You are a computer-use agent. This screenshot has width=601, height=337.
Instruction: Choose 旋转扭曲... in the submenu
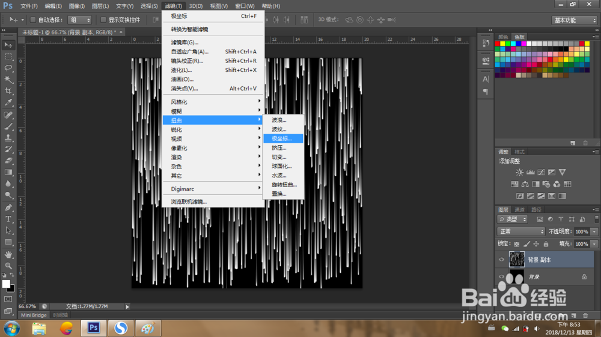click(283, 184)
